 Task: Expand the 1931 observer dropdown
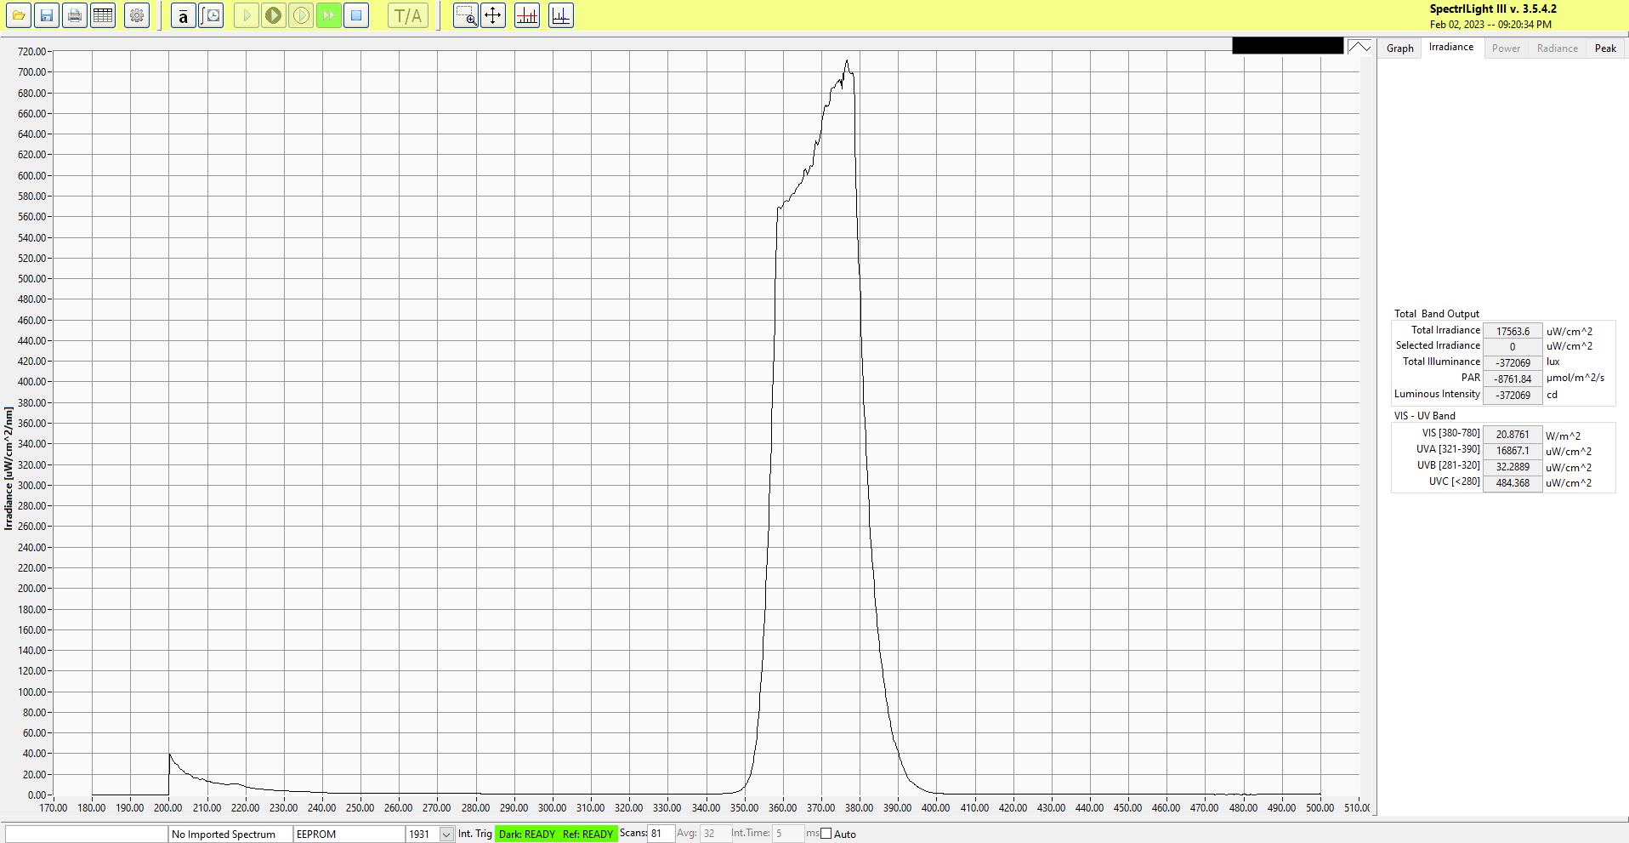[x=446, y=834]
